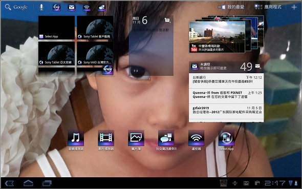Launch the 影片播放器 video player
This screenshot has width=302, height=189.
click(x=106, y=140)
